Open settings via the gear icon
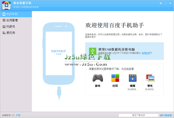This screenshot has height=118, width=174. 161,3
